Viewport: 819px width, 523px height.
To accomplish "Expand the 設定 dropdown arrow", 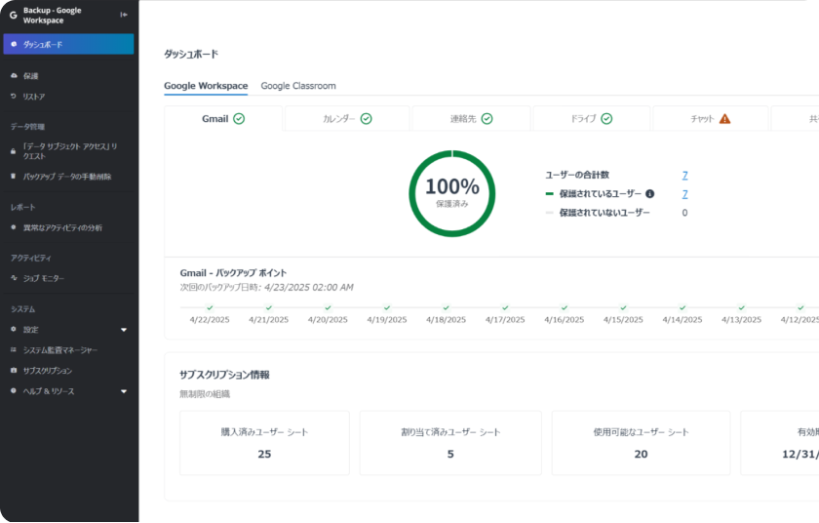I will [x=124, y=330].
